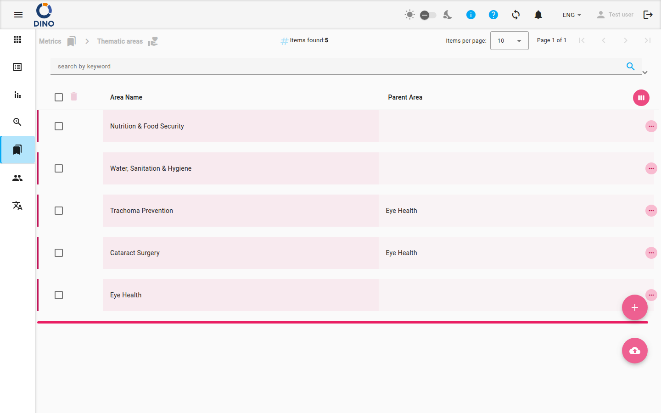Screen dimensions: 661x413
Task: Select the bookmarks metrics sidebar icon
Action: coord(17,150)
